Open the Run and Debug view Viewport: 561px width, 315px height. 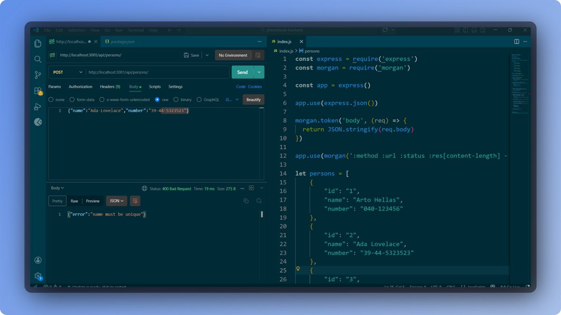click(38, 106)
